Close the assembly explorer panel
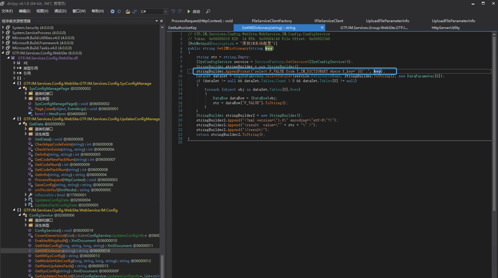Screen dimensions: 498x278 (x=162, y=21)
